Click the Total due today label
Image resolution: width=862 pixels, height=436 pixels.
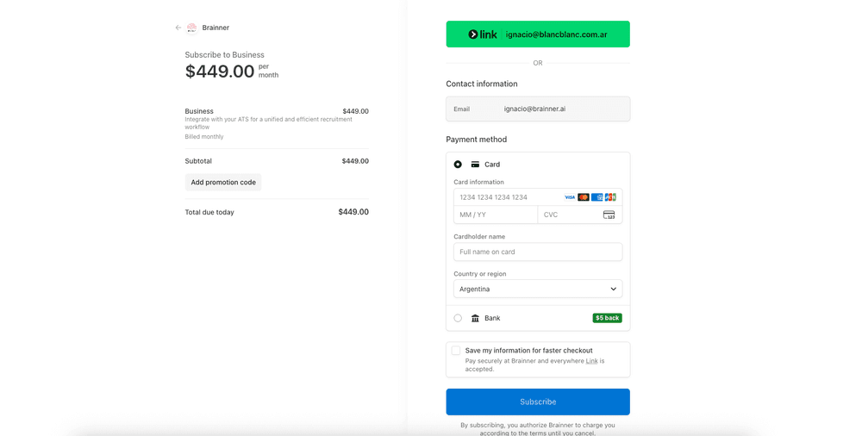tap(209, 212)
